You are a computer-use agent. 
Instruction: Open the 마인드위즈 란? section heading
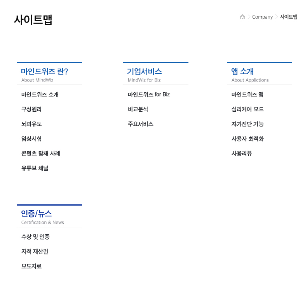tap(44, 71)
